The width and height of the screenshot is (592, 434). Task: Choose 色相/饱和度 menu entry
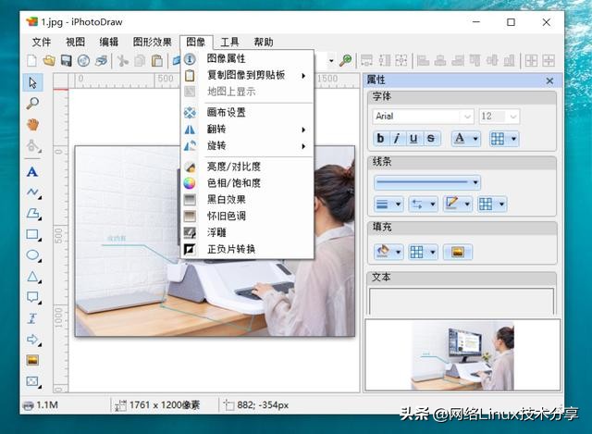tap(247, 183)
